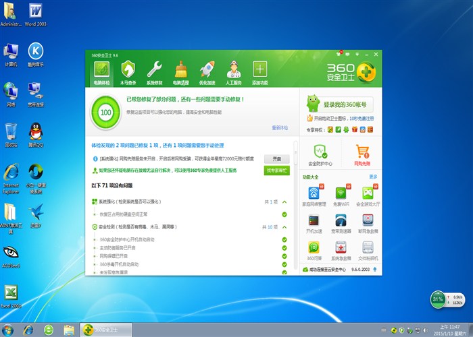The width and height of the screenshot is (473, 337).
Task: Click the 重新体检 link
Action: 280,127
